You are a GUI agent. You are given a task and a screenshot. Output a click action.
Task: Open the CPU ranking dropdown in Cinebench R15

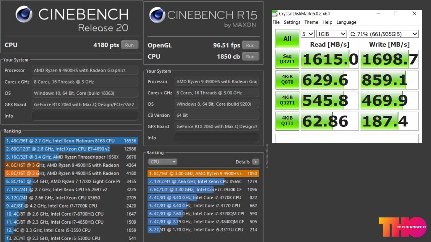click(163, 162)
